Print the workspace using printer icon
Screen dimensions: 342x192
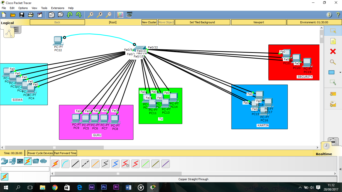click(31, 15)
